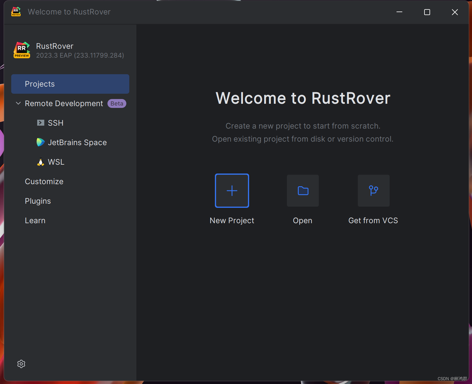Viewport: 472px width, 384px height.
Task: Close the Welcome to RustRover window
Action: coord(455,12)
